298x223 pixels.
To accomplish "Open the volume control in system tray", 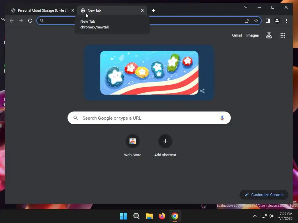I will (x=271, y=216).
